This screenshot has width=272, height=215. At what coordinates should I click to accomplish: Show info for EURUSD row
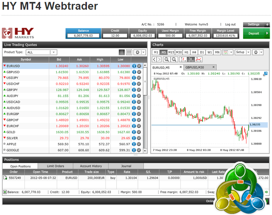coord(134,66)
